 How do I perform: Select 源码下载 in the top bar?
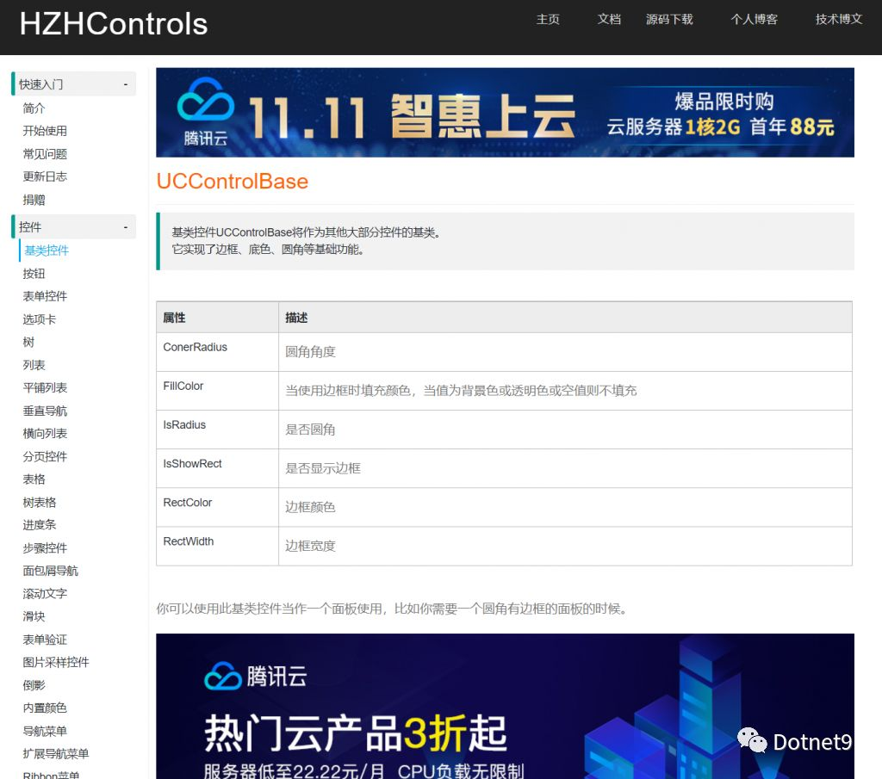670,19
